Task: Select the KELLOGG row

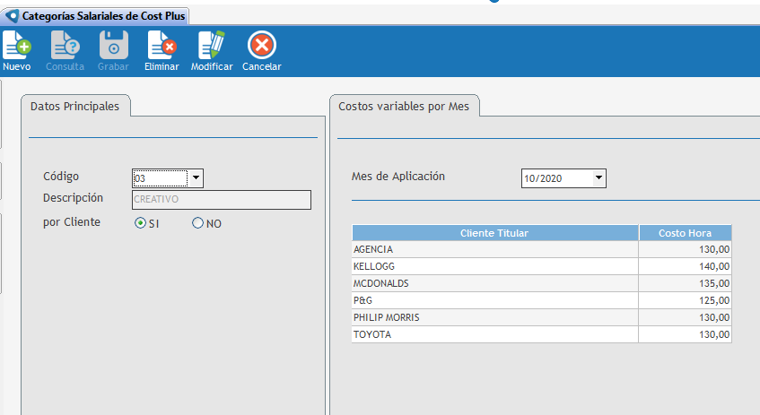Action: 541,266
